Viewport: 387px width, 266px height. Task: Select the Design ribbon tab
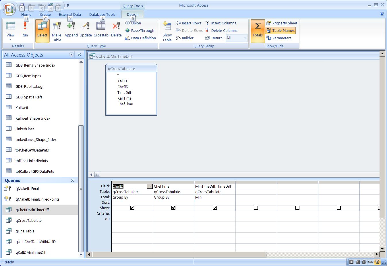coord(133,14)
